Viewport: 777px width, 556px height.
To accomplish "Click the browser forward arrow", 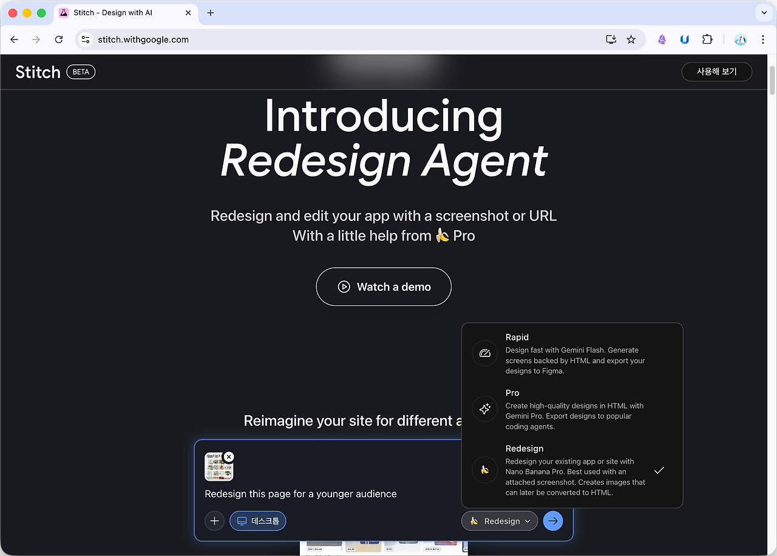I will tap(36, 39).
